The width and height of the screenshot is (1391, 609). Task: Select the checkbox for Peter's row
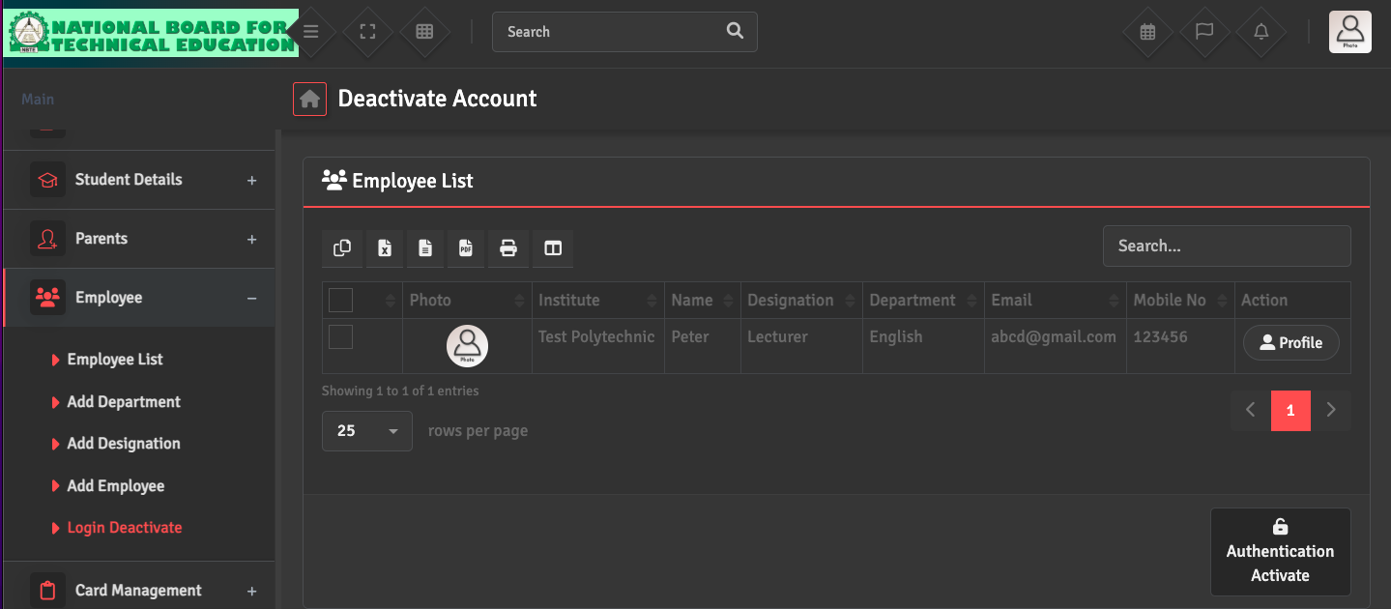pos(340,337)
